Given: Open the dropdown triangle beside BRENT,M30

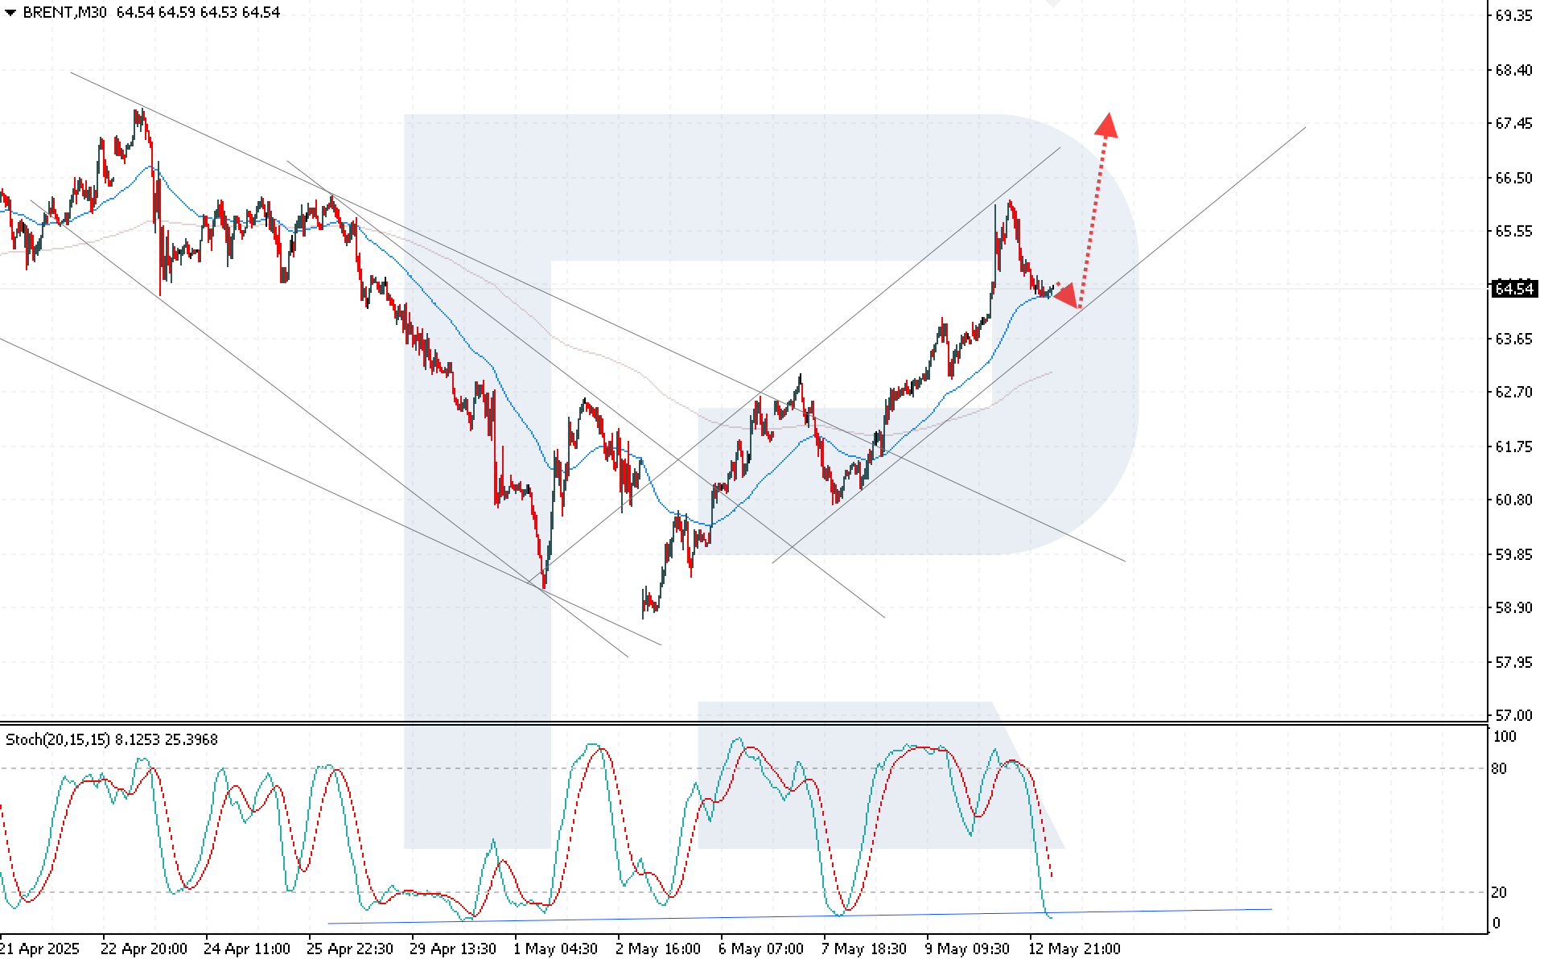Looking at the screenshot, I should (x=10, y=13).
